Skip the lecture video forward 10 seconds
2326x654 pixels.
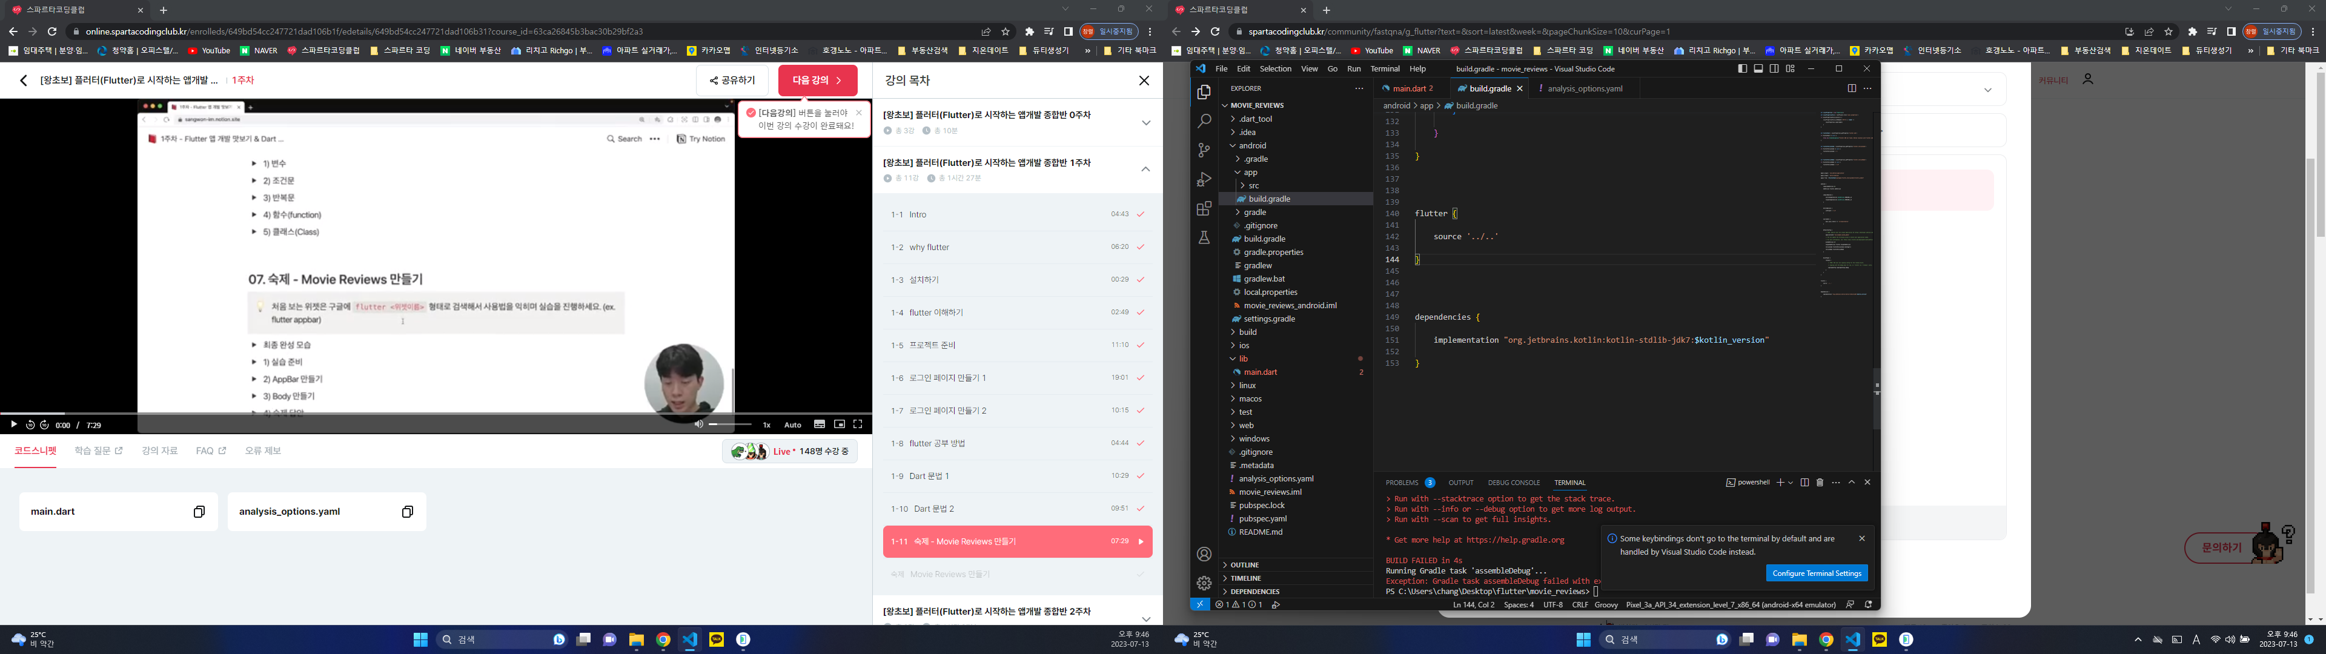[44, 424]
